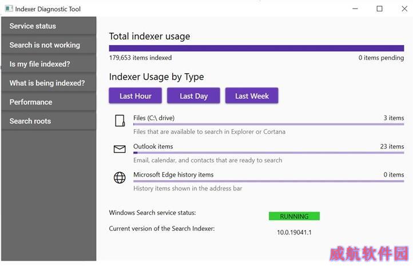The image size is (413, 267).
Task: Go to What is being indexed? section
Action: (49, 83)
